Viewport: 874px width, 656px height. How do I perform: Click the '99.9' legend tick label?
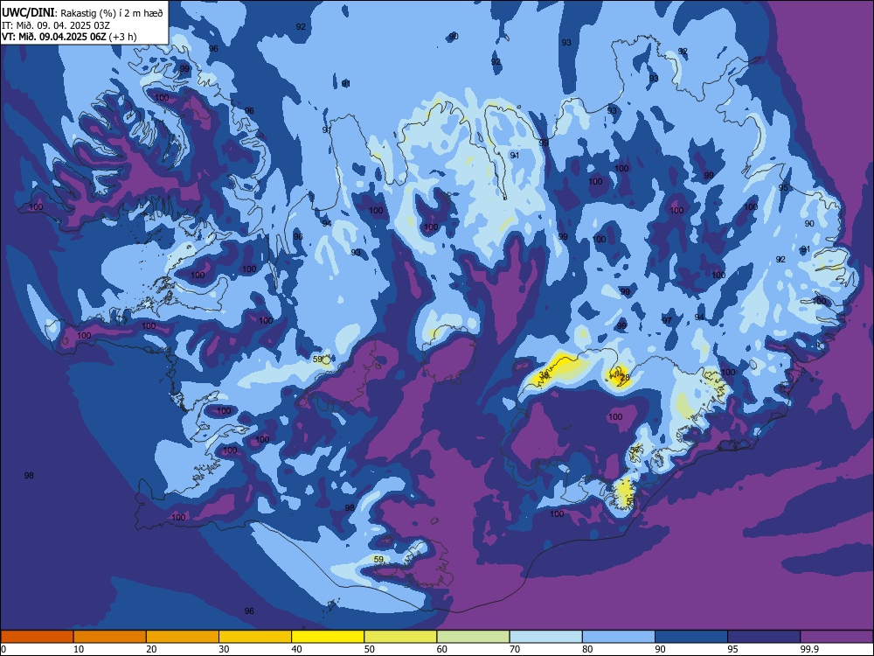(x=808, y=649)
